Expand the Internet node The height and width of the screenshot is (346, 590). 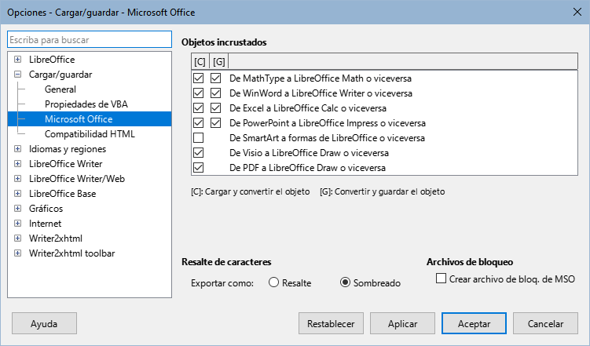[x=18, y=223]
